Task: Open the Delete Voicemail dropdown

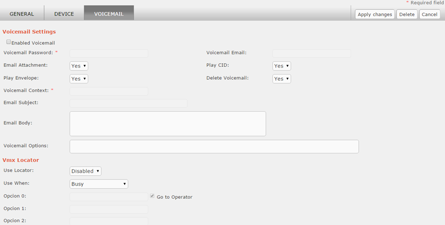Action: (x=282, y=79)
